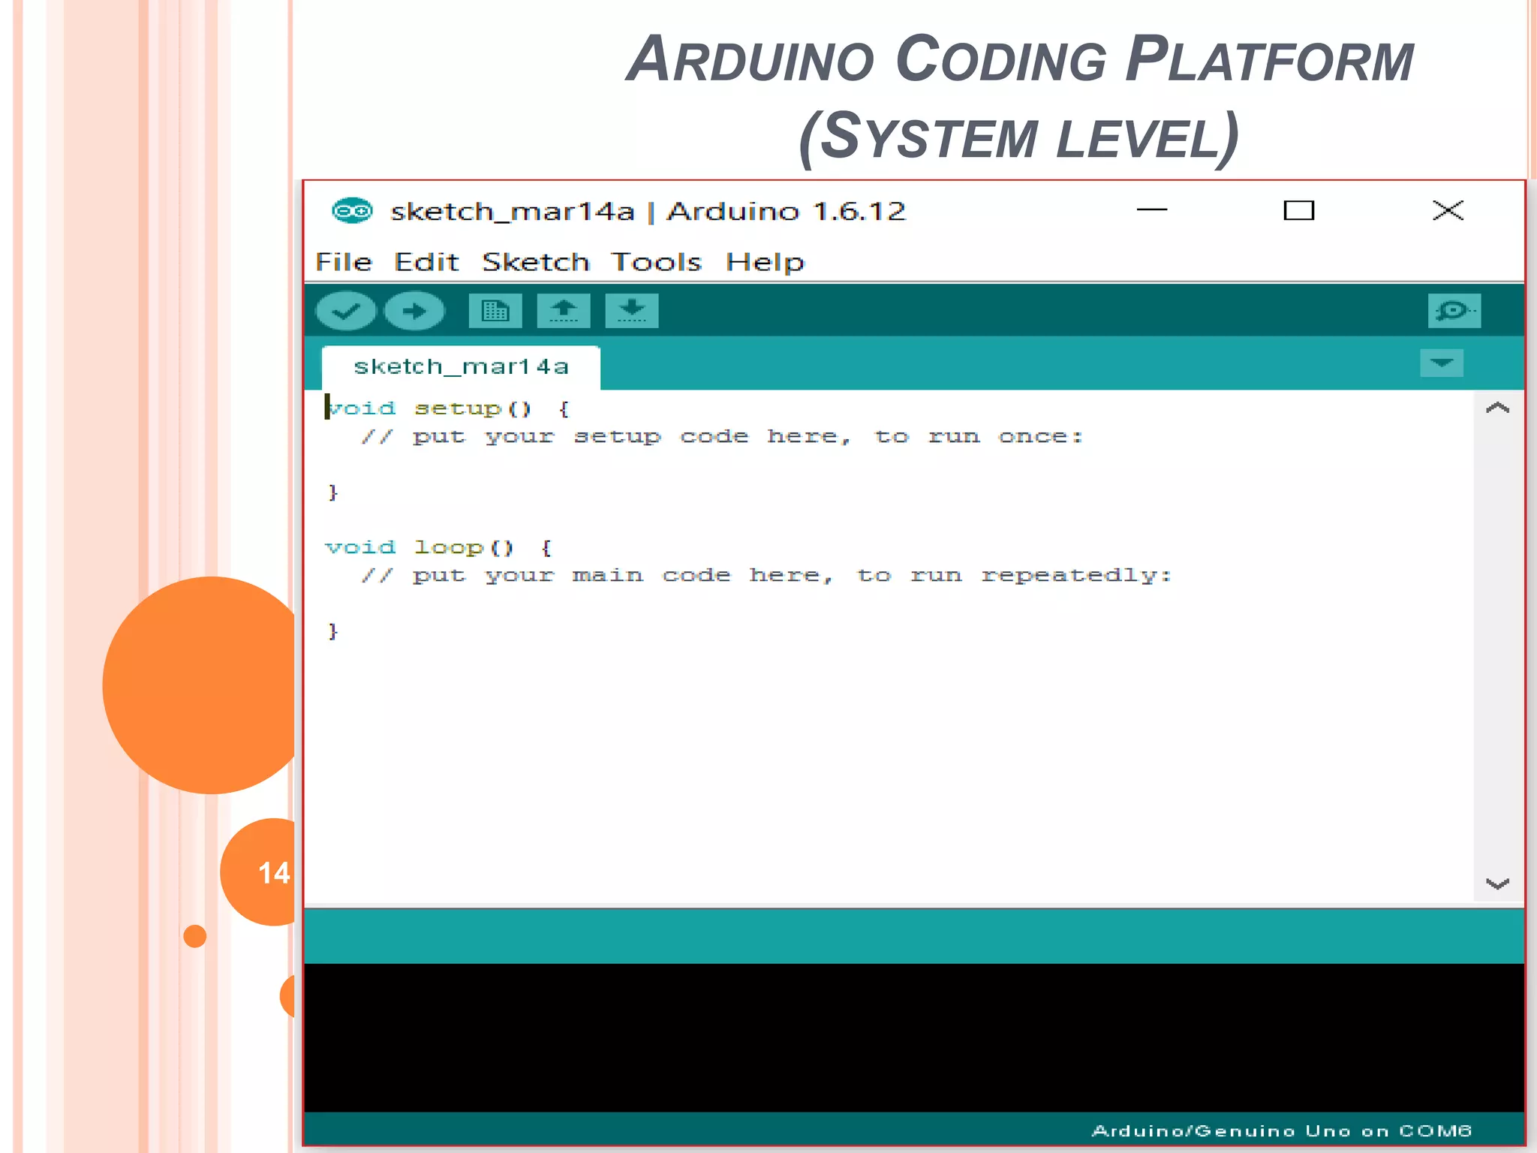
Task: Click the Arduino logo in title bar
Action: (x=352, y=211)
